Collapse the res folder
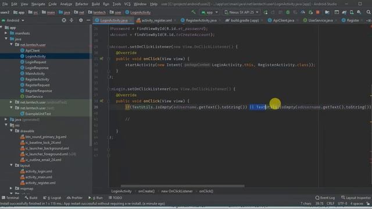372x209 pixels. (6, 125)
